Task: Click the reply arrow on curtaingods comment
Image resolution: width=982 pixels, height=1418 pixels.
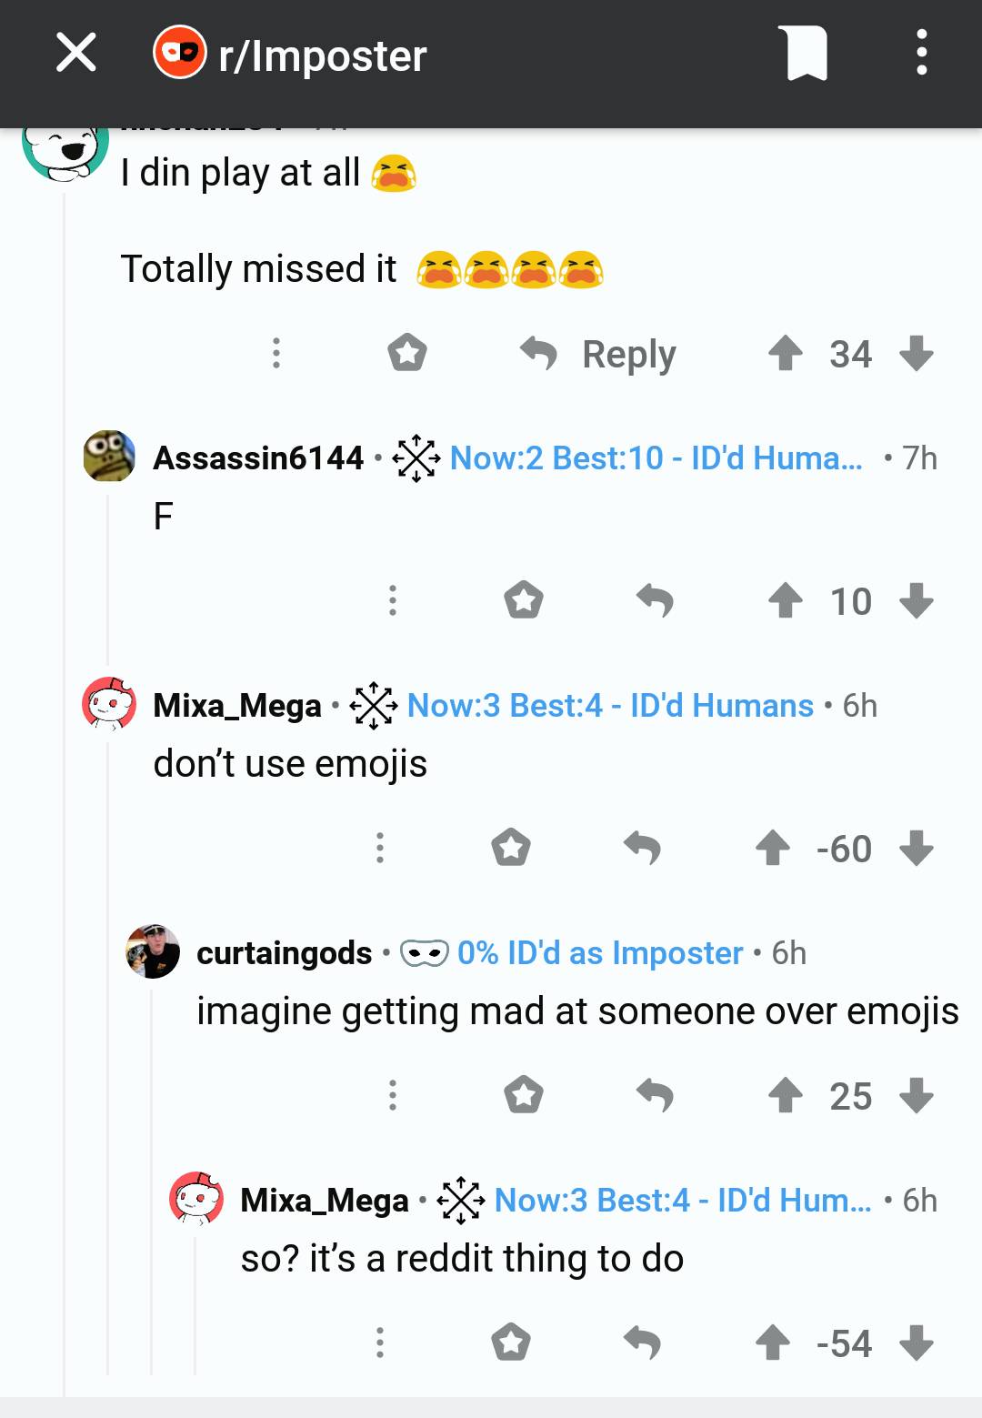Action: pyautogui.click(x=655, y=1095)
